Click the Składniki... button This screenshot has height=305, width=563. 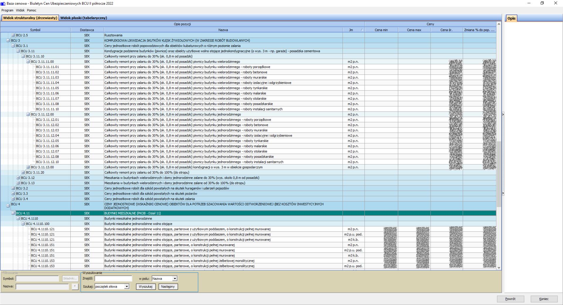tap(70, 279)
